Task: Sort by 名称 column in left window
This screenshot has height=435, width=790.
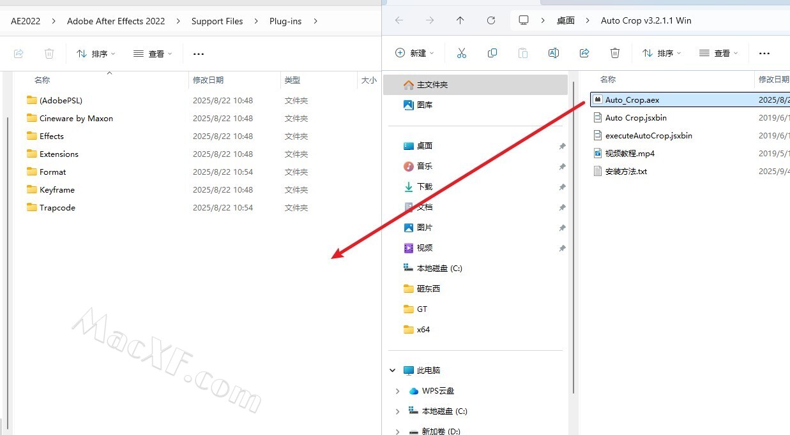Action: (x=42, y=80)
